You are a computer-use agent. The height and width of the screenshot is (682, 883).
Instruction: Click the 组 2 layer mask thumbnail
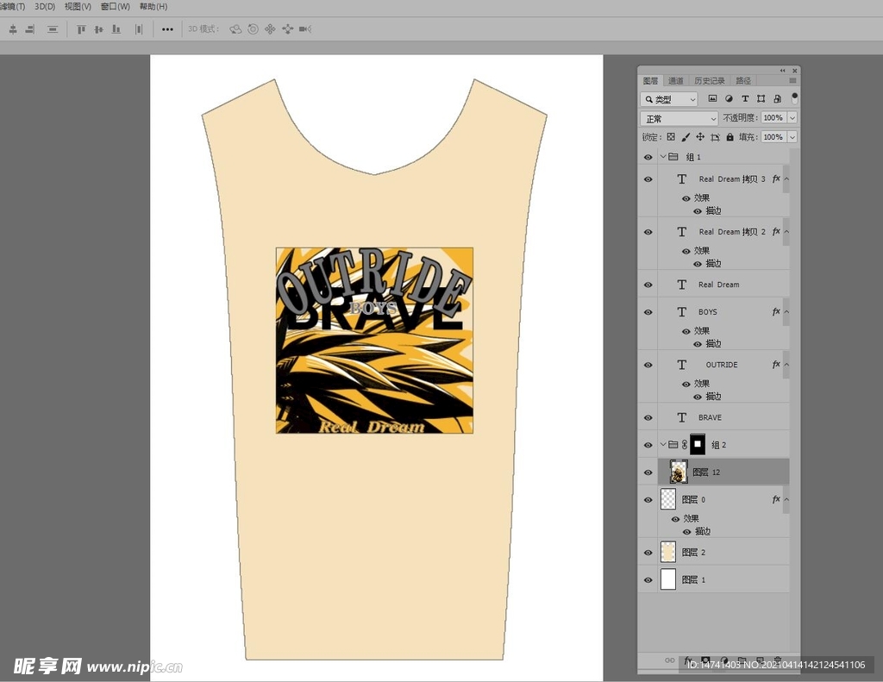click(x=697, y=444)
